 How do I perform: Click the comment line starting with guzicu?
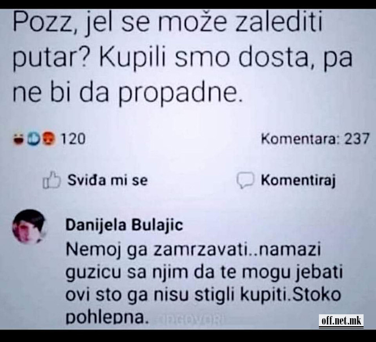tap(204, 273)
